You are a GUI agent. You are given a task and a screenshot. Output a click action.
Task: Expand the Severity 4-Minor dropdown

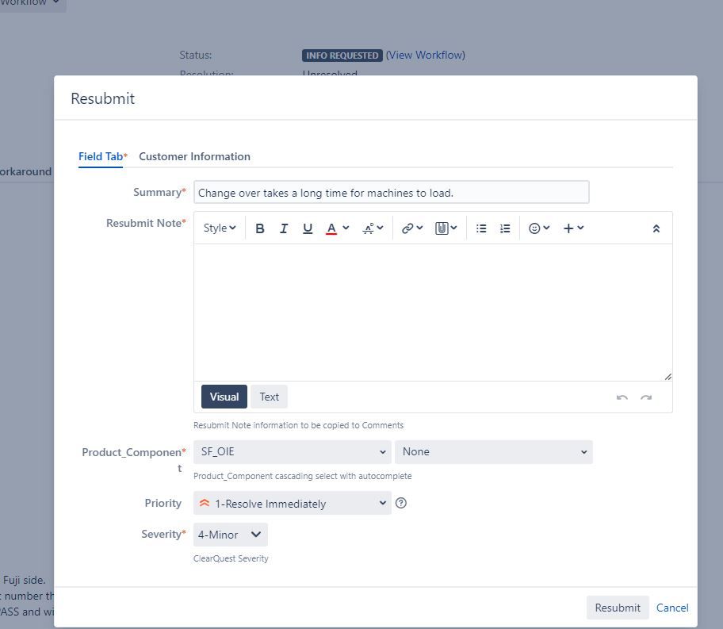231,535
